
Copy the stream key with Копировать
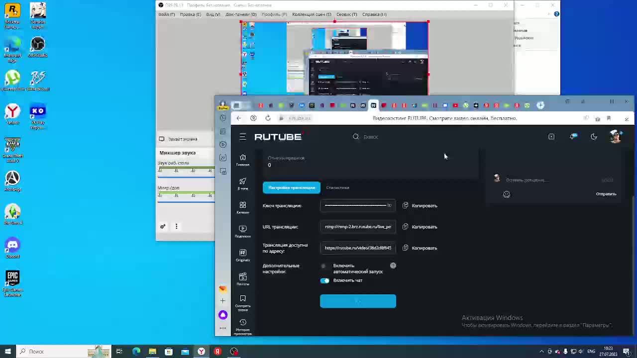pyautogui.click(x=420, y=205)
